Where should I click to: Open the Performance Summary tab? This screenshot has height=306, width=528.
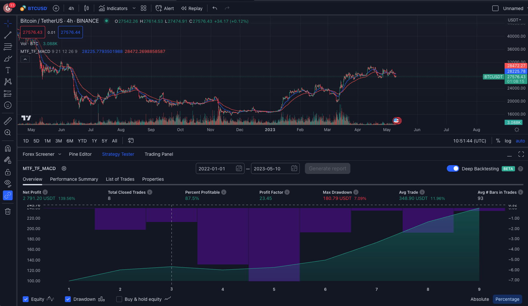click(x=74, y=179)
